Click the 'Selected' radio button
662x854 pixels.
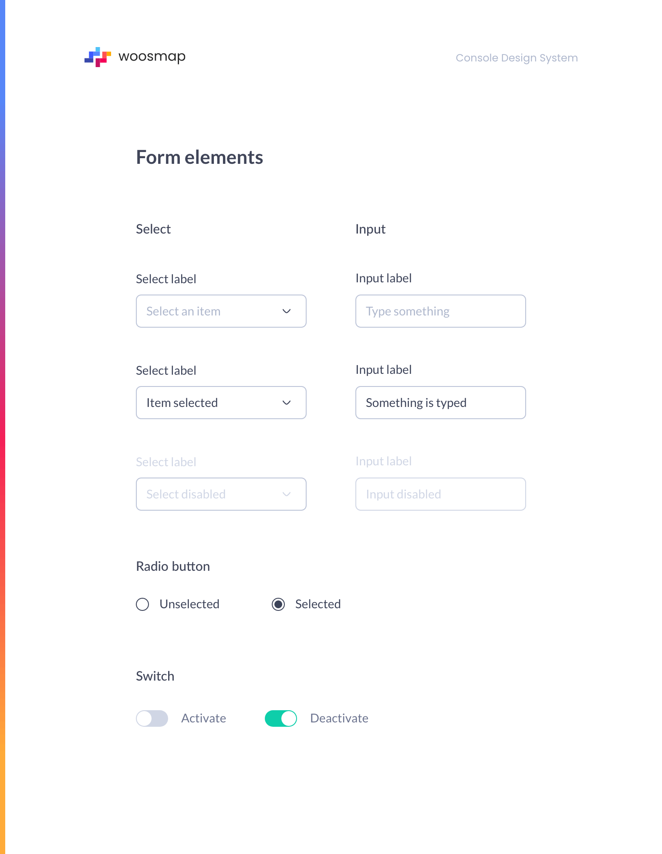(278, 604)
